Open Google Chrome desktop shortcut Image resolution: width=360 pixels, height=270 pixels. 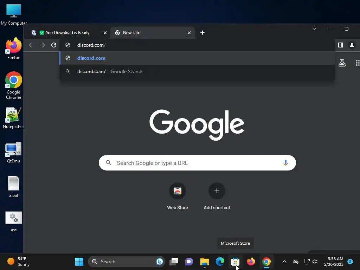14,85
